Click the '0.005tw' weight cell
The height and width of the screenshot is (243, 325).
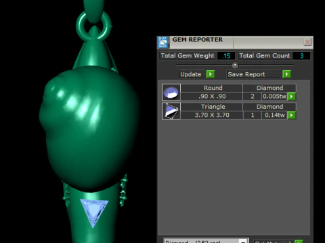coord(274,97)
